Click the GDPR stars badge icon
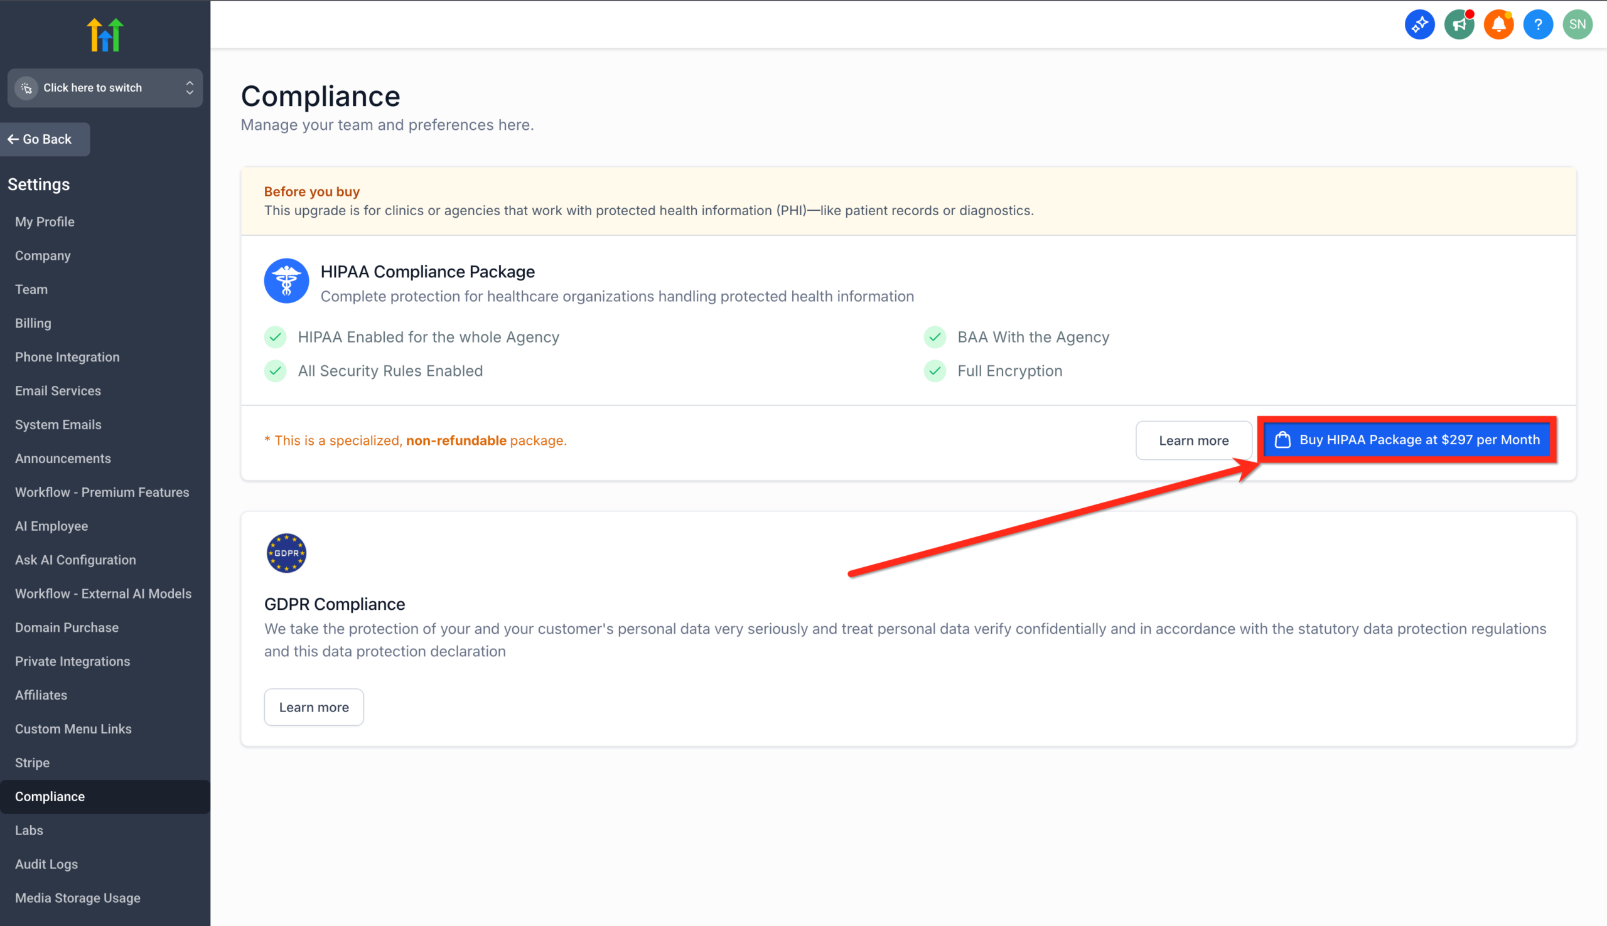The width and height of the screenshot is (1607, 926). pos(286,552)
